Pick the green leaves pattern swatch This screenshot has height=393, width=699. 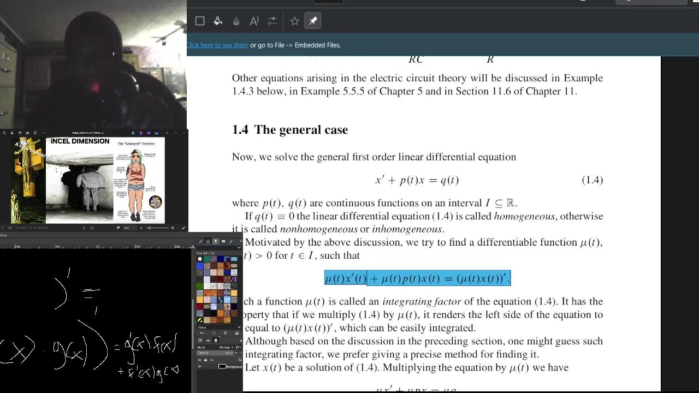pyautogui.click(x=200, y=285)
